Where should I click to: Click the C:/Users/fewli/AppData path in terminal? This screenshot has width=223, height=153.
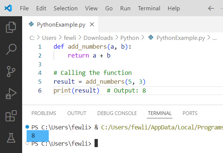[162, 128]
